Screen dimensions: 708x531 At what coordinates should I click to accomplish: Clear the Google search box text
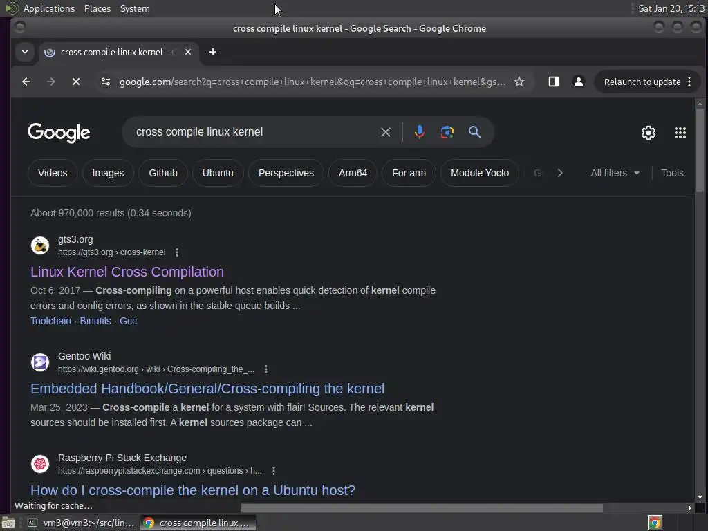pyautogui.click(x=386, y=132)
